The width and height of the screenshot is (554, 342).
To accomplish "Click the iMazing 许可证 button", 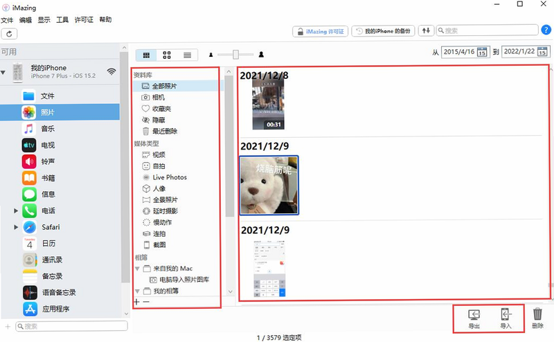I will (x=321, y=31).
